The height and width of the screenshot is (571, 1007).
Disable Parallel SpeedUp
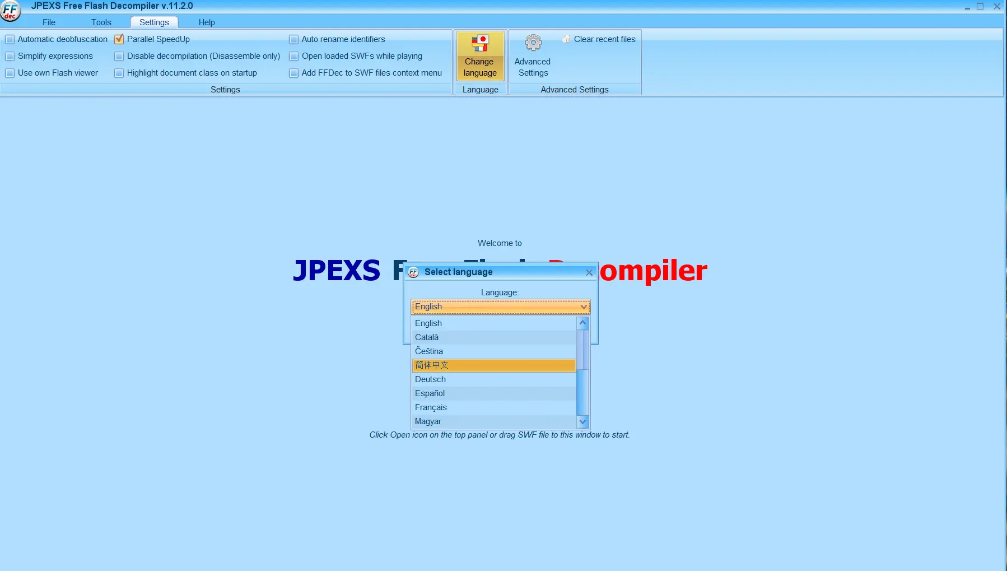118,39
